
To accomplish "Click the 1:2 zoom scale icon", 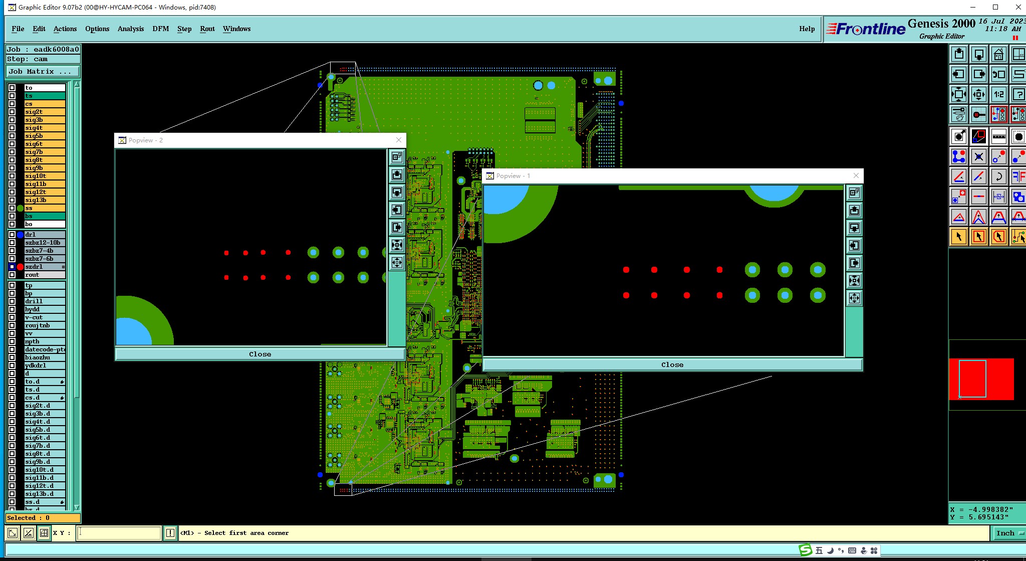I will click(998, 94).
